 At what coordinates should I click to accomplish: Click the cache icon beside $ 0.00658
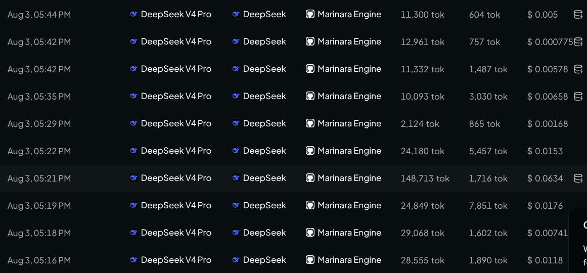point(578,96)
